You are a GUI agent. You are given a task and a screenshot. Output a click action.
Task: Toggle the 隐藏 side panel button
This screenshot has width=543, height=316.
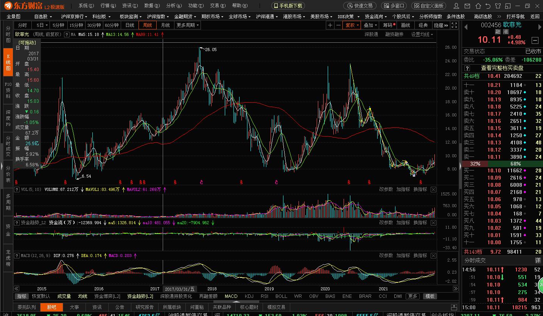[441, 25]
